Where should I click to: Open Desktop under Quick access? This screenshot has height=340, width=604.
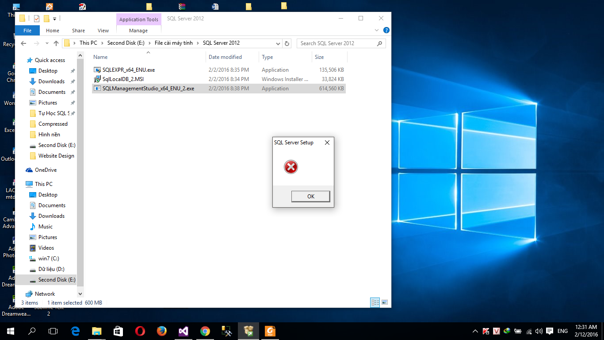click(x=48, y=71)
